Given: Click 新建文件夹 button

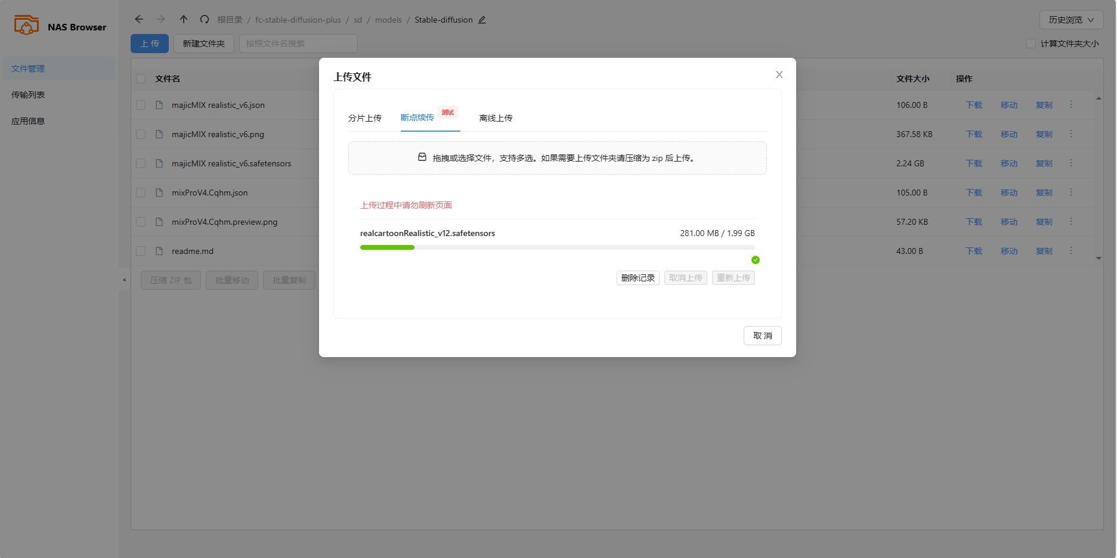Looking at the screenshot, I should click(204, 44).
